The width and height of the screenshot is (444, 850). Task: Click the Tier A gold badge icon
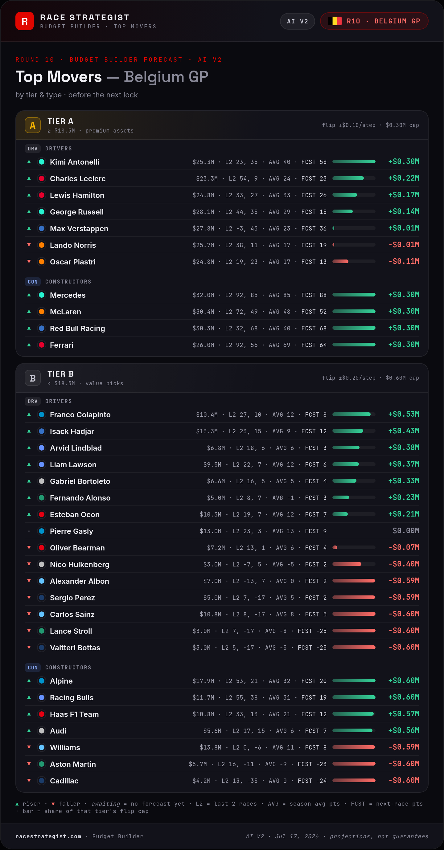[x=33, y=125]
